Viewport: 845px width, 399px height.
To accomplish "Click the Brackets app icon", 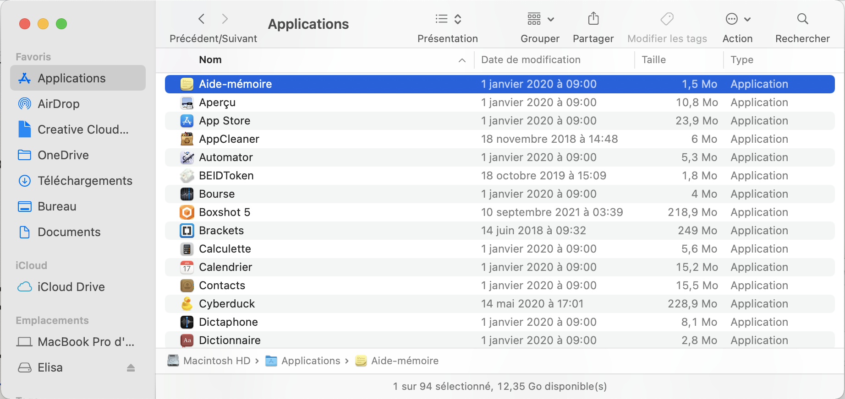I will [187, 231].
